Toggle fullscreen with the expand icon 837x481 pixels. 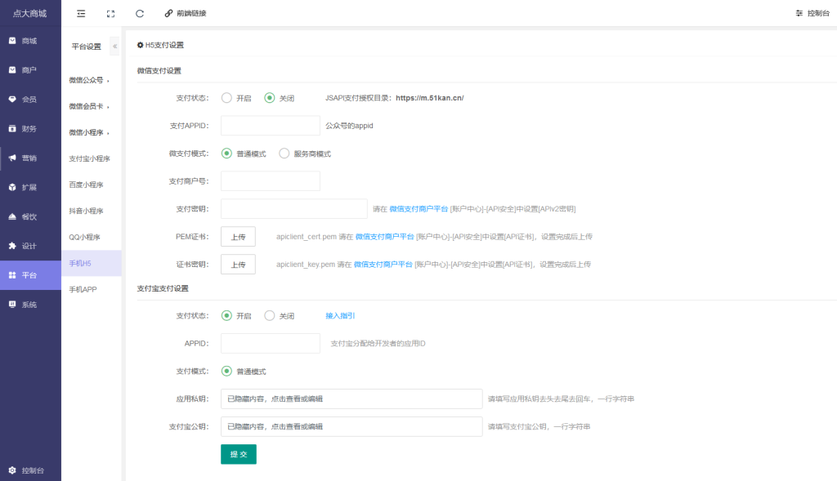(x=110, y=14)
